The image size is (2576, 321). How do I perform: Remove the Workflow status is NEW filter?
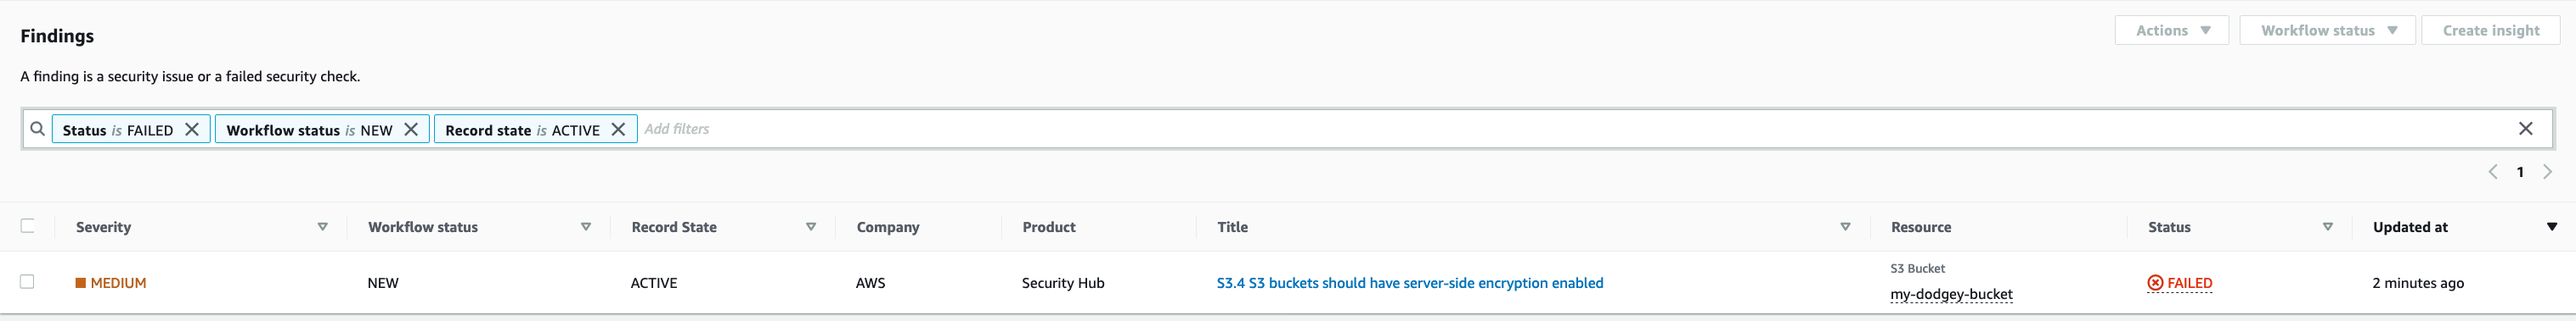(411, 130)
